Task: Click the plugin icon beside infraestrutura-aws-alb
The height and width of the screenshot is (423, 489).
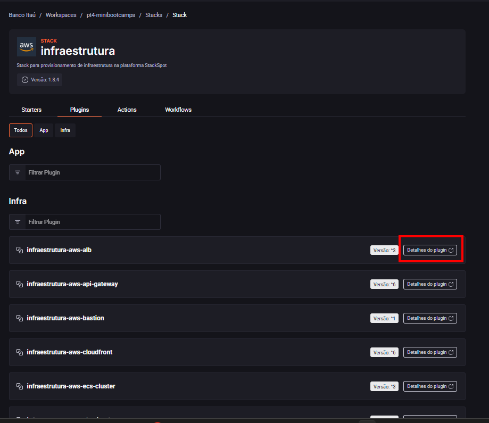Action: 20,250
